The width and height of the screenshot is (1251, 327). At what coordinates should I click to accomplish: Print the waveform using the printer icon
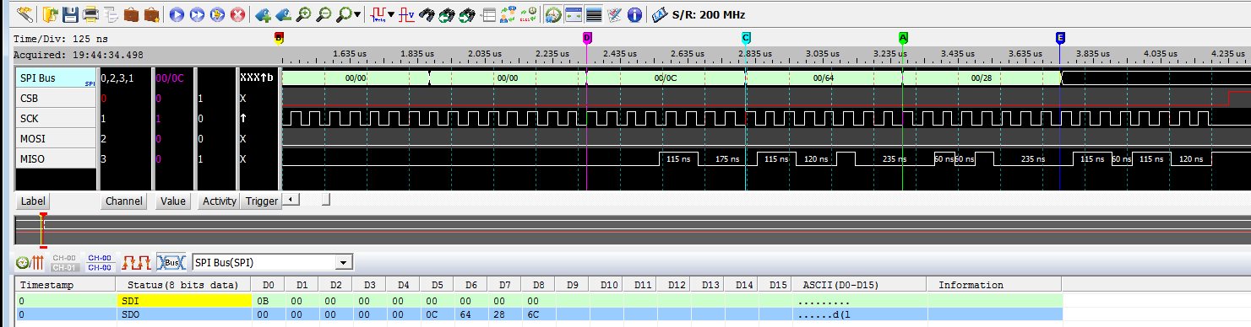[90, 14]
